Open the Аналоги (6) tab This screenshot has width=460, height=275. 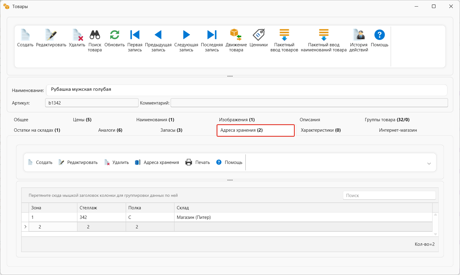tap(110, 130)
